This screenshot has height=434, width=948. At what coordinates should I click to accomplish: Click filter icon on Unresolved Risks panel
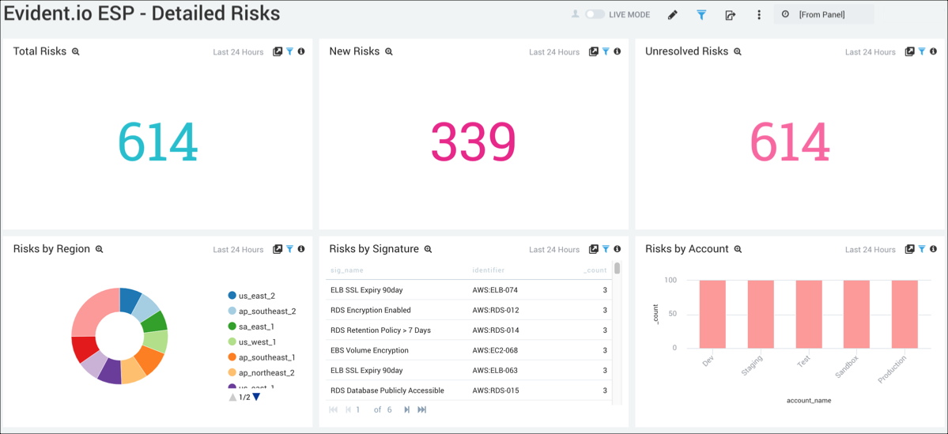pos(922,51)
